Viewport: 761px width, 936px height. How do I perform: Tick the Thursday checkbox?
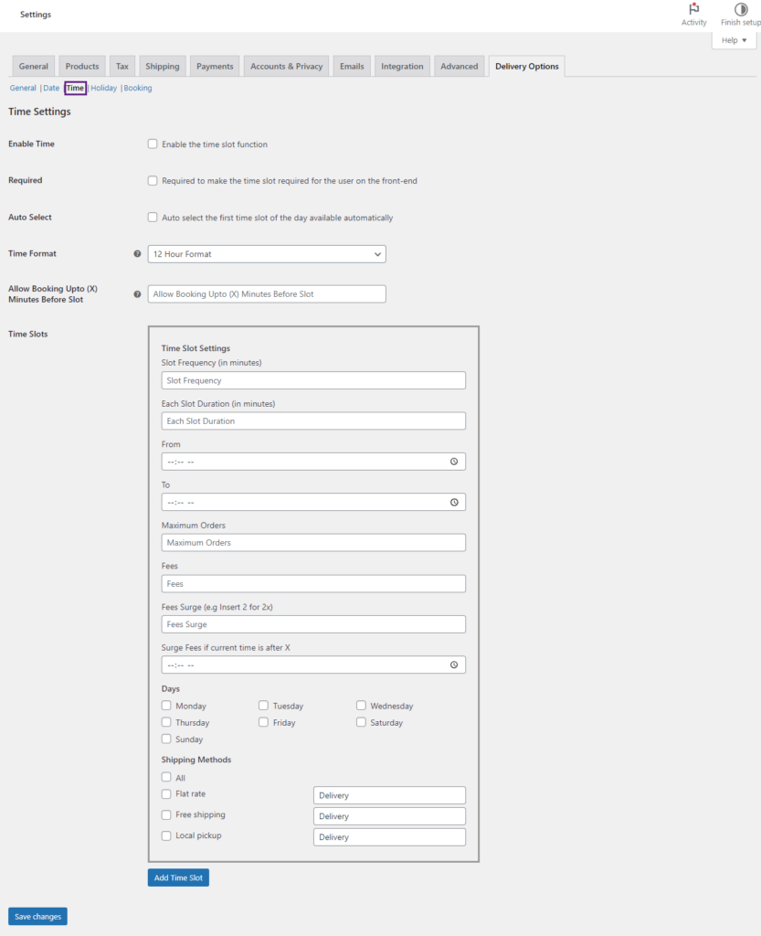click(x=166, y=722)
